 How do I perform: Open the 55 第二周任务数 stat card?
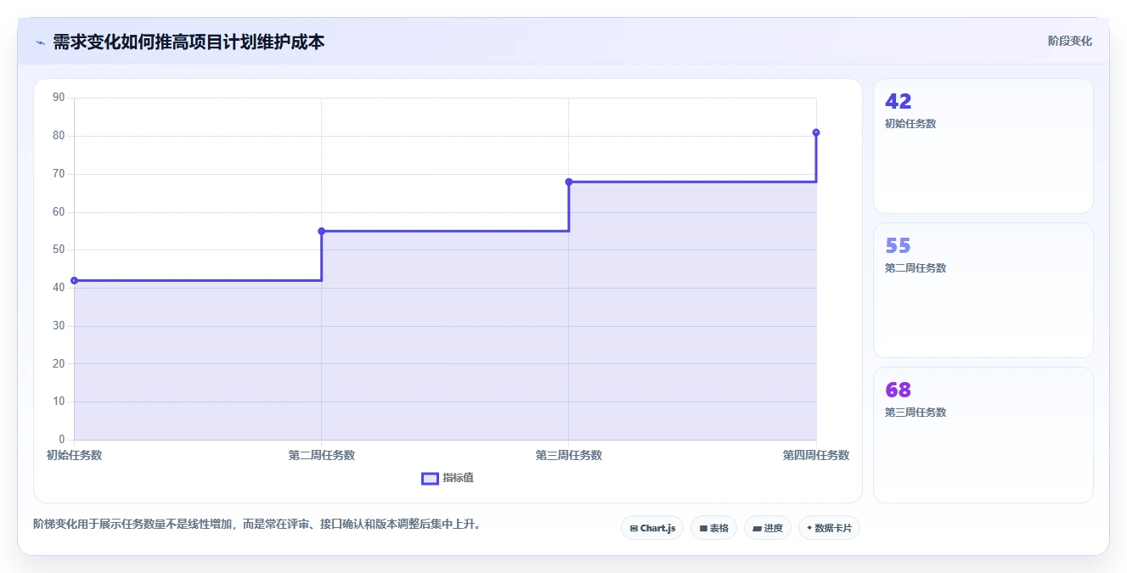click(x=983, y=290)
